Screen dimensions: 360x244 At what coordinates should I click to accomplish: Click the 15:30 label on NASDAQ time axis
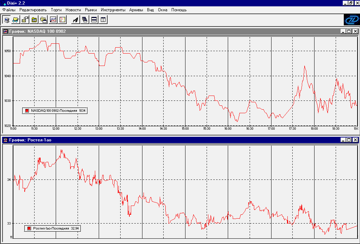pyautogui.click(x=207, y=129)
